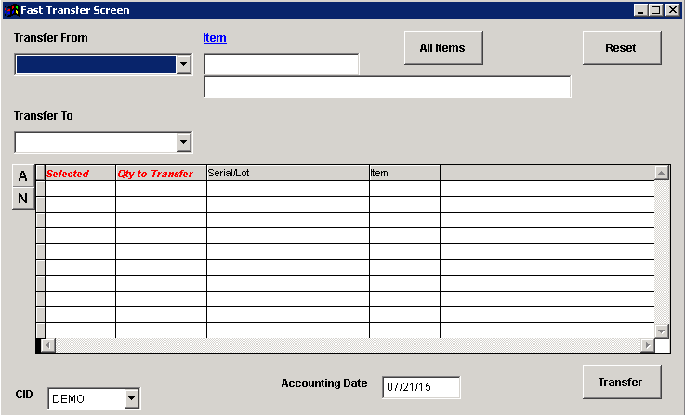Click the Serial/Lot column header
The width and height of the screenshot is (685, 415).
tap(288, 174)
